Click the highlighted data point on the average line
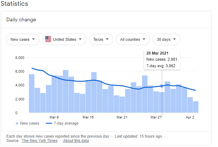The height and width of the screenshot is (147, 218). pos(162,86)
